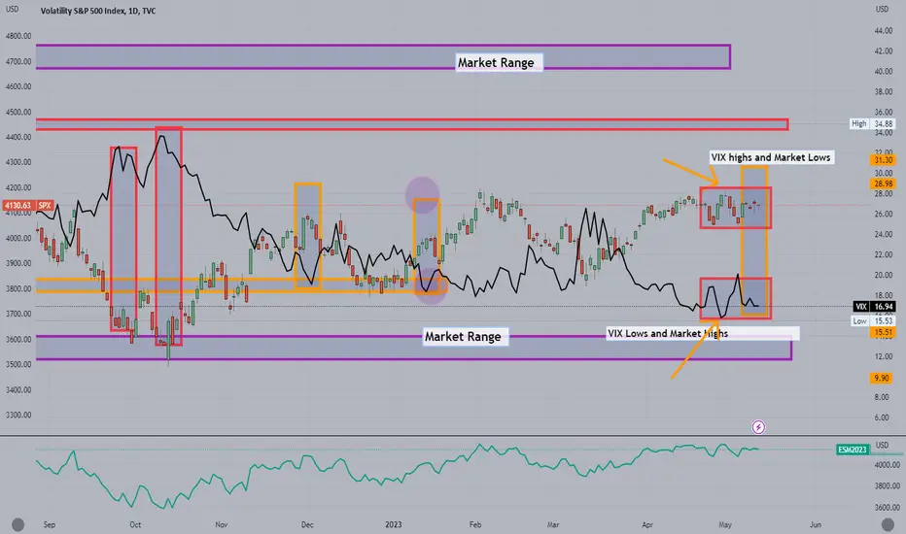Screen dimensions: 906x534
Task: Open the USD currency label above the 44.00 scale
Action: pos(882,9)
